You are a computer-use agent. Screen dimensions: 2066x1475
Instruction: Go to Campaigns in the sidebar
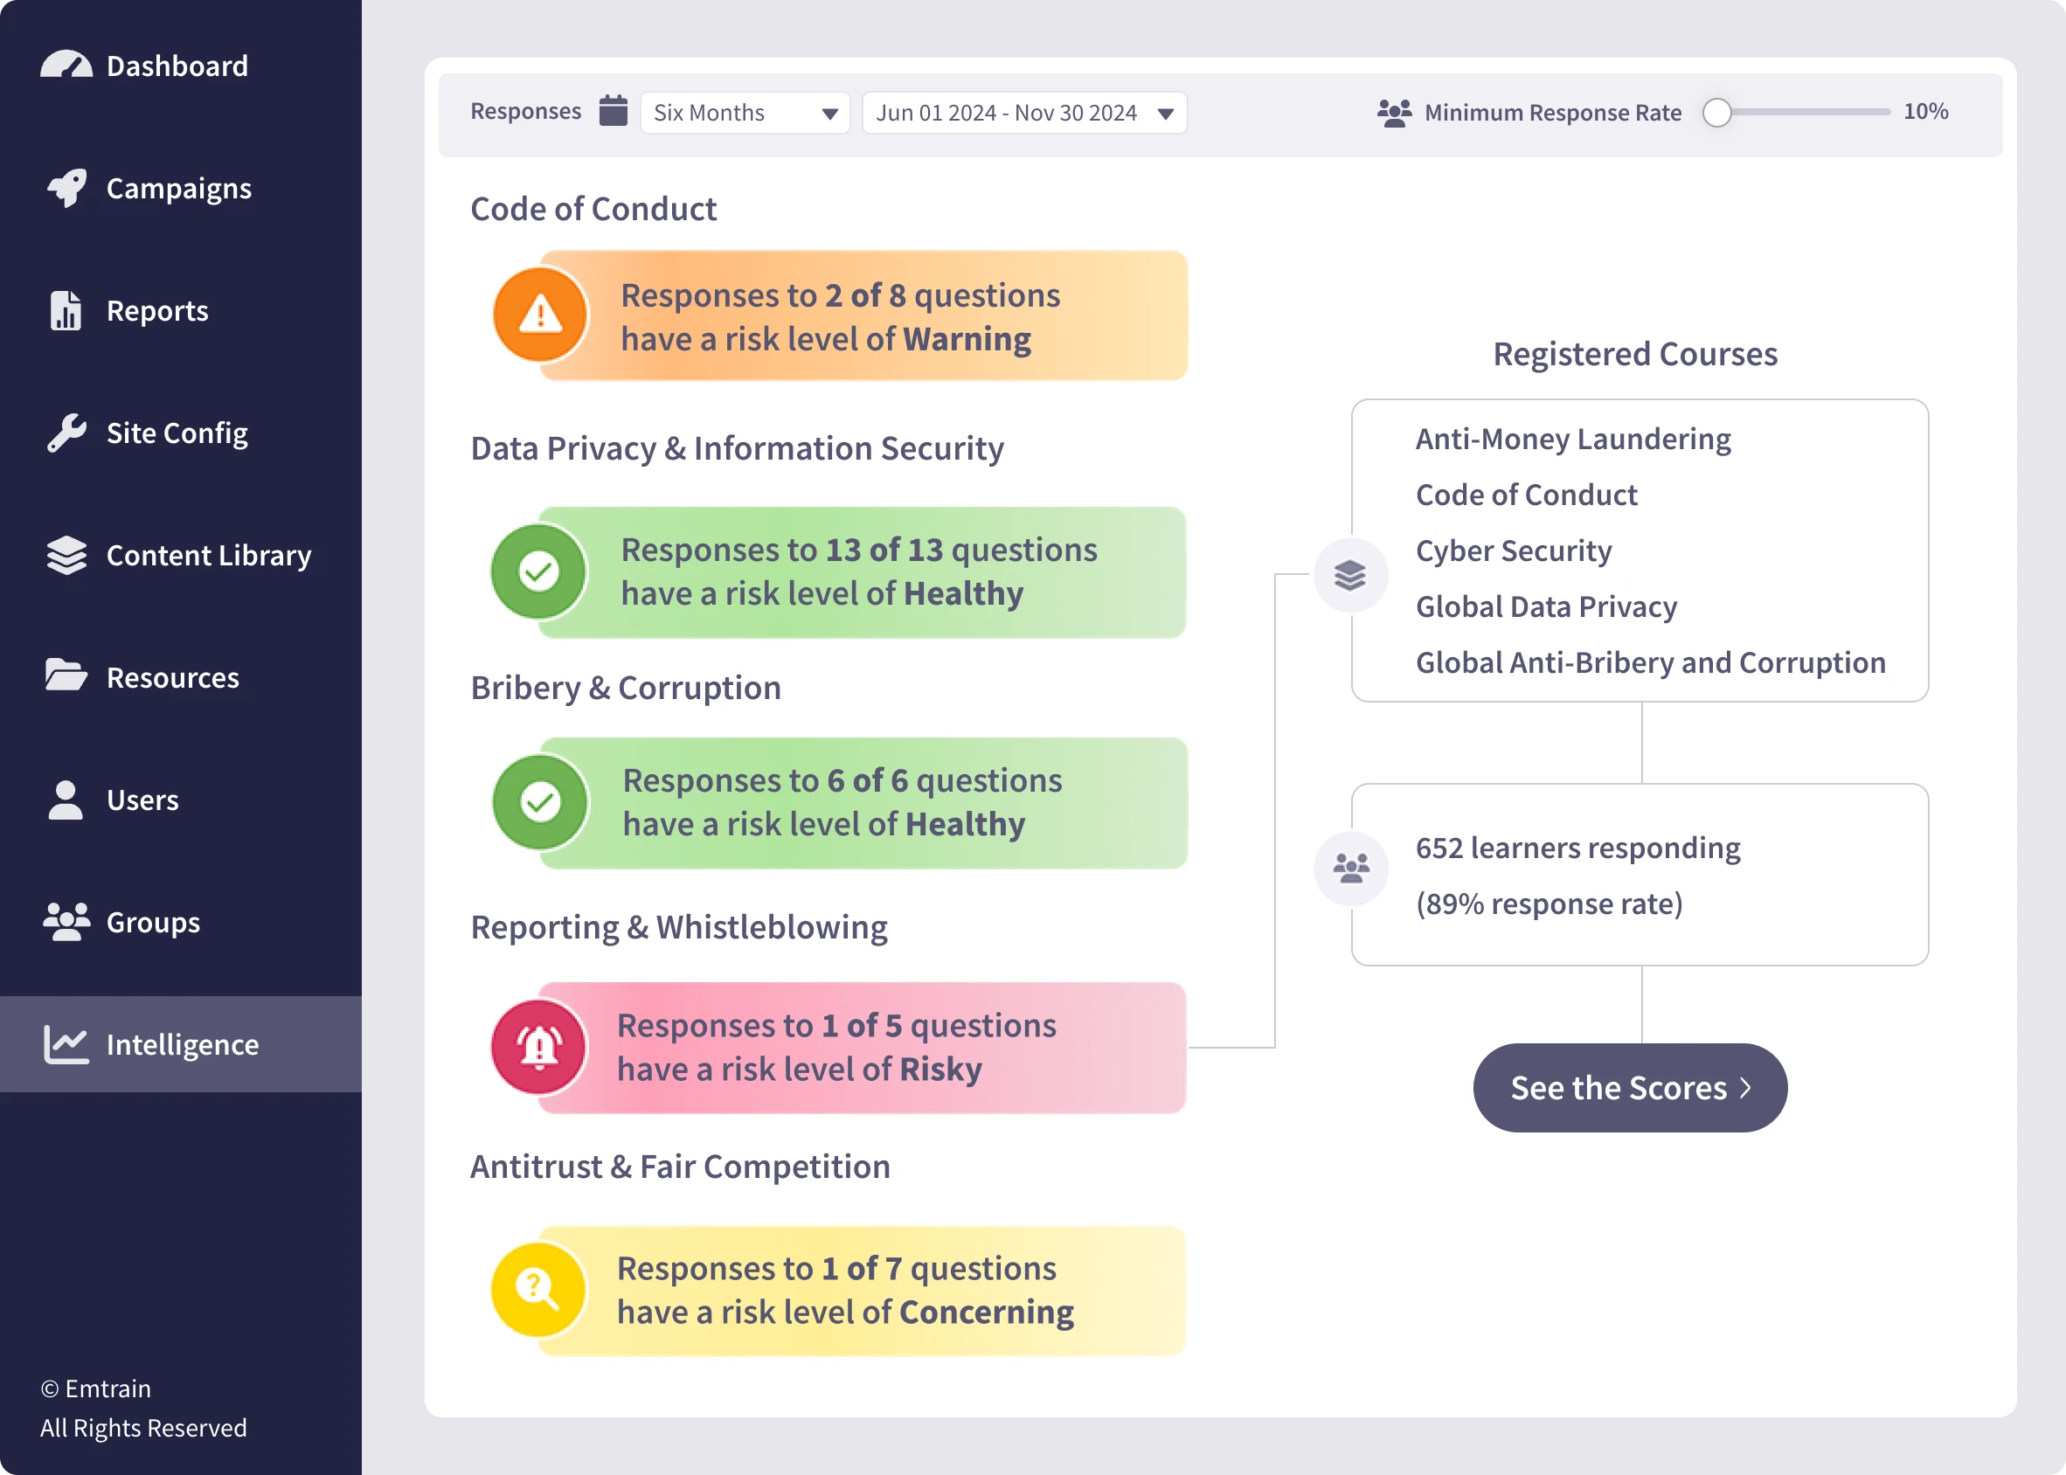(x=179, y=188)
